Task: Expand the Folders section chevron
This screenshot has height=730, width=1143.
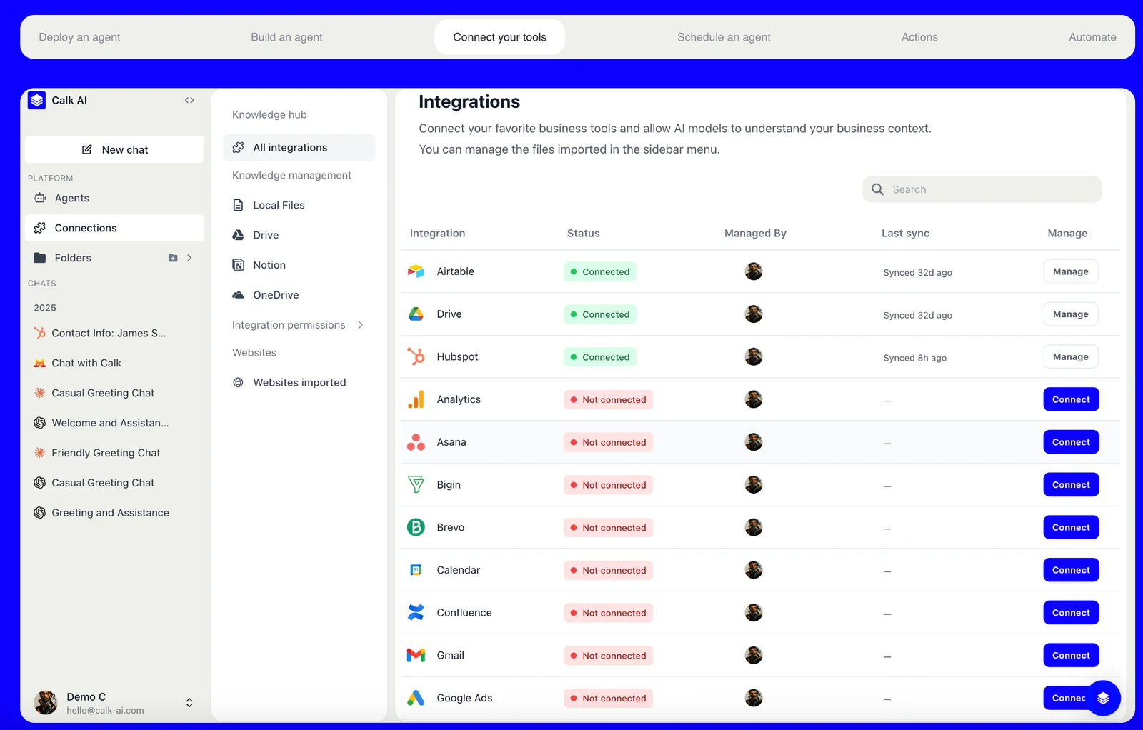Action: point(189,258)
